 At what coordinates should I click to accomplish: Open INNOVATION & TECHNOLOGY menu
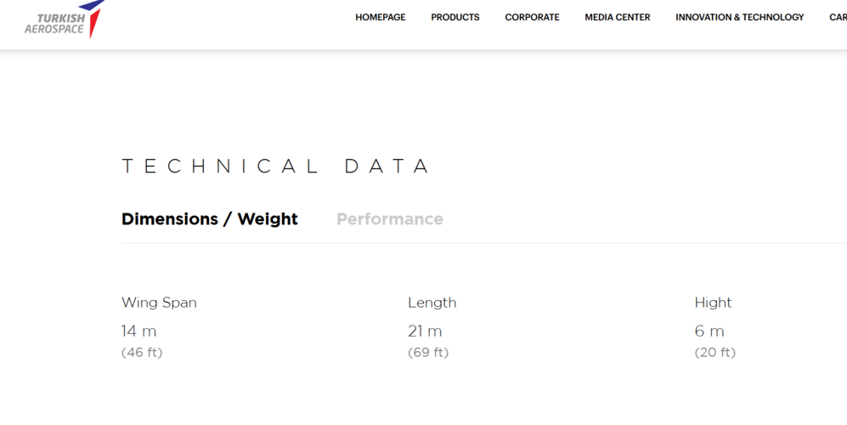(x=739, y=17)
